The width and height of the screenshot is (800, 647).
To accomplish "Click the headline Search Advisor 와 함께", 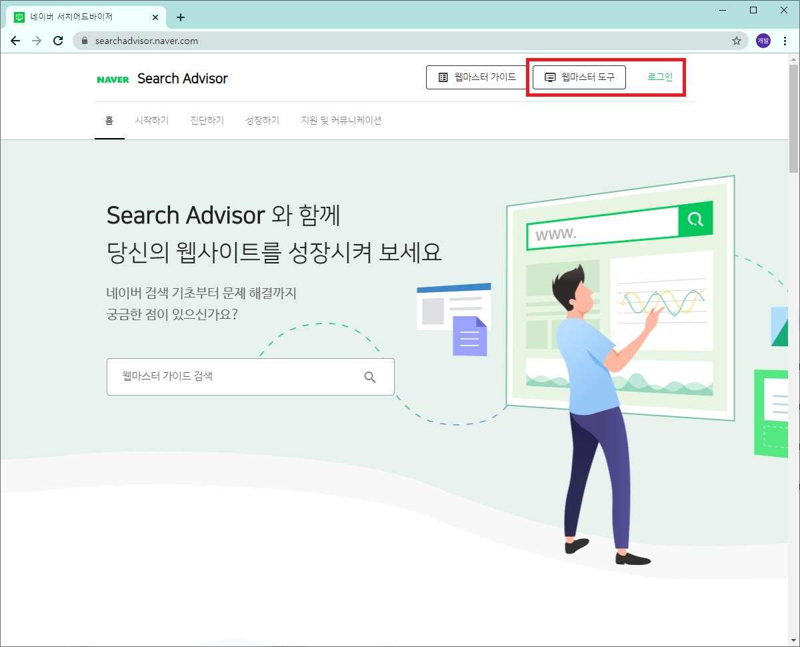I will pyautogui.click(x=224, y=215).
